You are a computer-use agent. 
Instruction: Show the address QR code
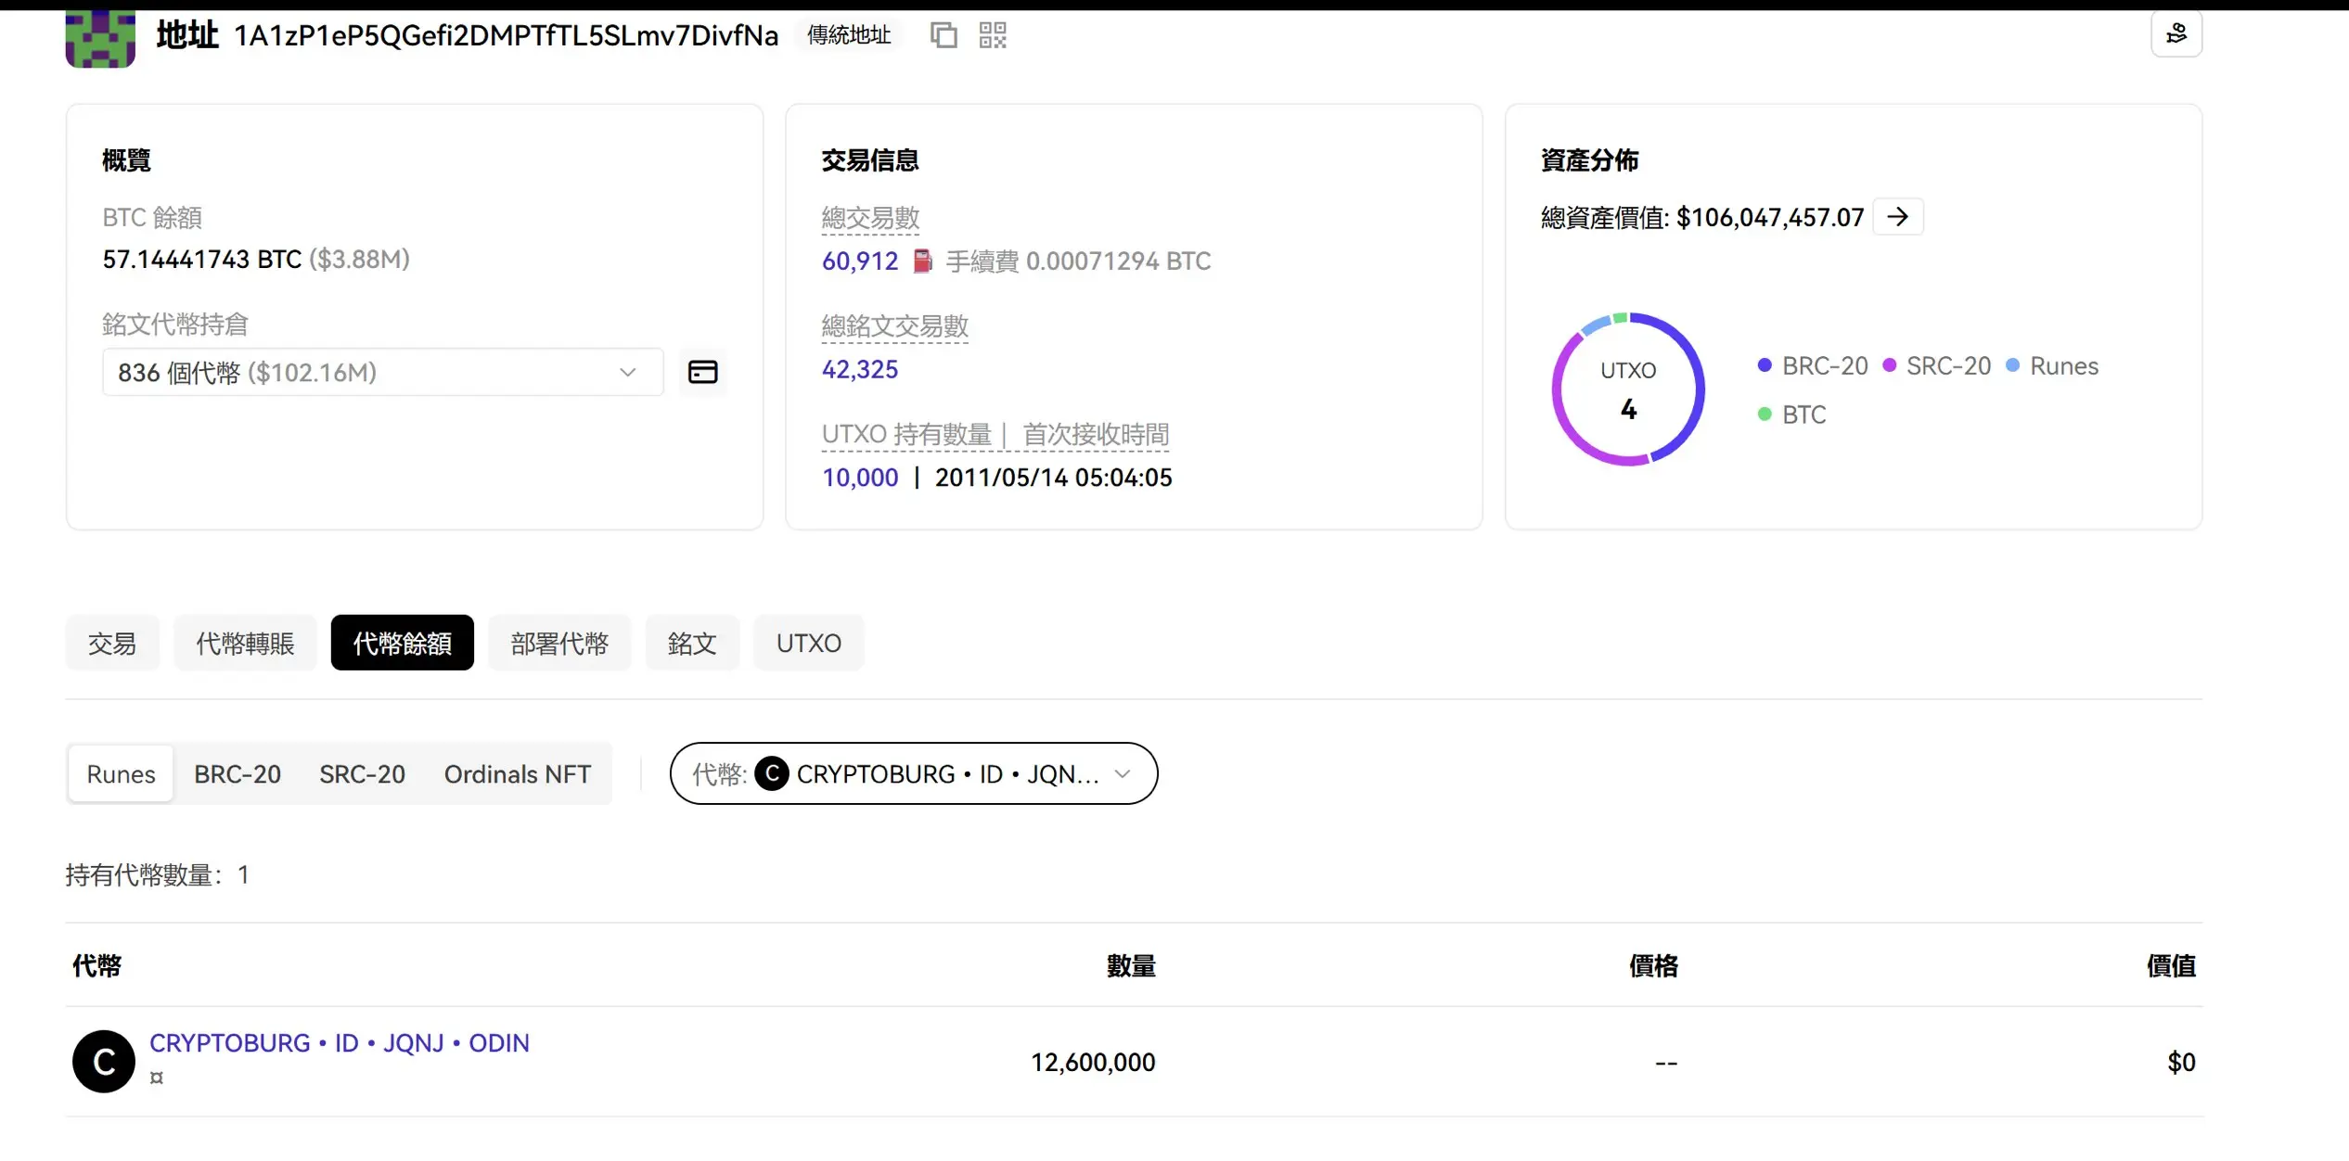(x=993, y=35)
